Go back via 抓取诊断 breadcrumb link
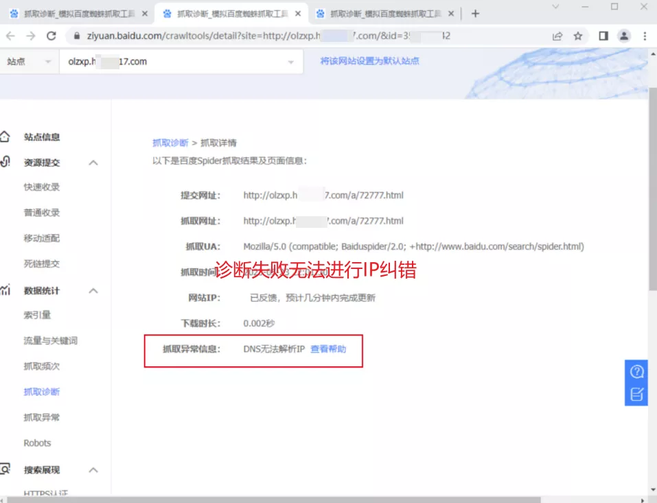 click(x=170, y=143)
